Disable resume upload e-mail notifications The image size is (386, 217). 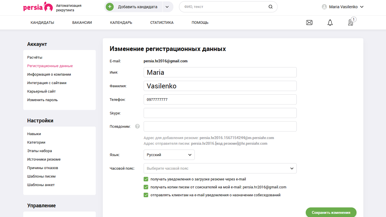(x=146, y=179)
